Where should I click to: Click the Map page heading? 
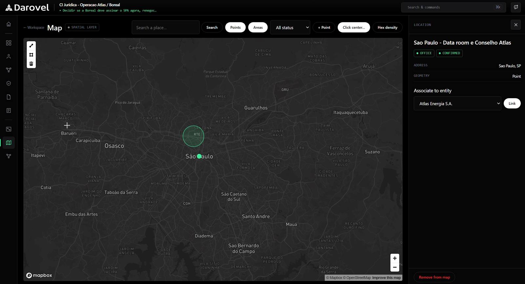(54, 28)
